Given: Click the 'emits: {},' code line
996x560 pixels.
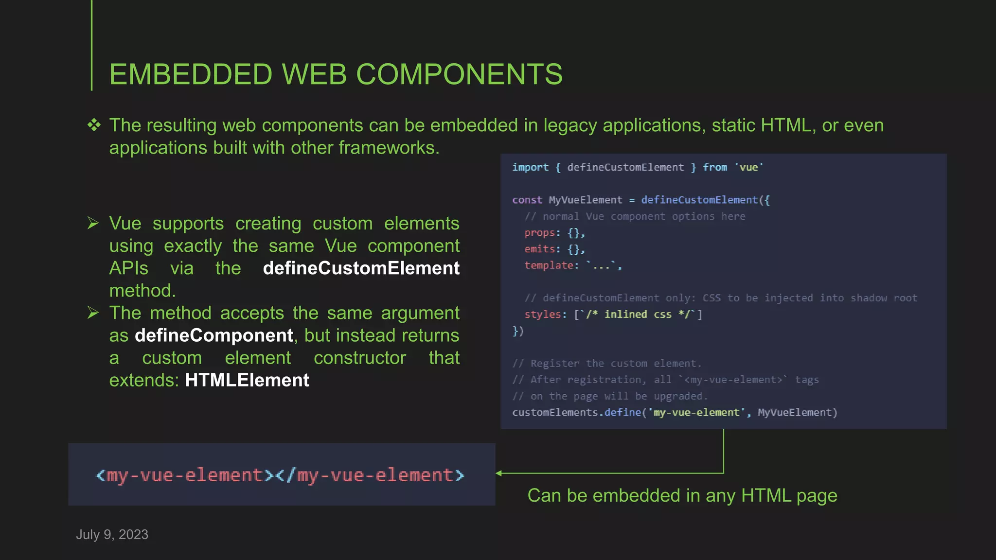Looking at the screenshot, I should pyautogui.click(x=554, y=249).
